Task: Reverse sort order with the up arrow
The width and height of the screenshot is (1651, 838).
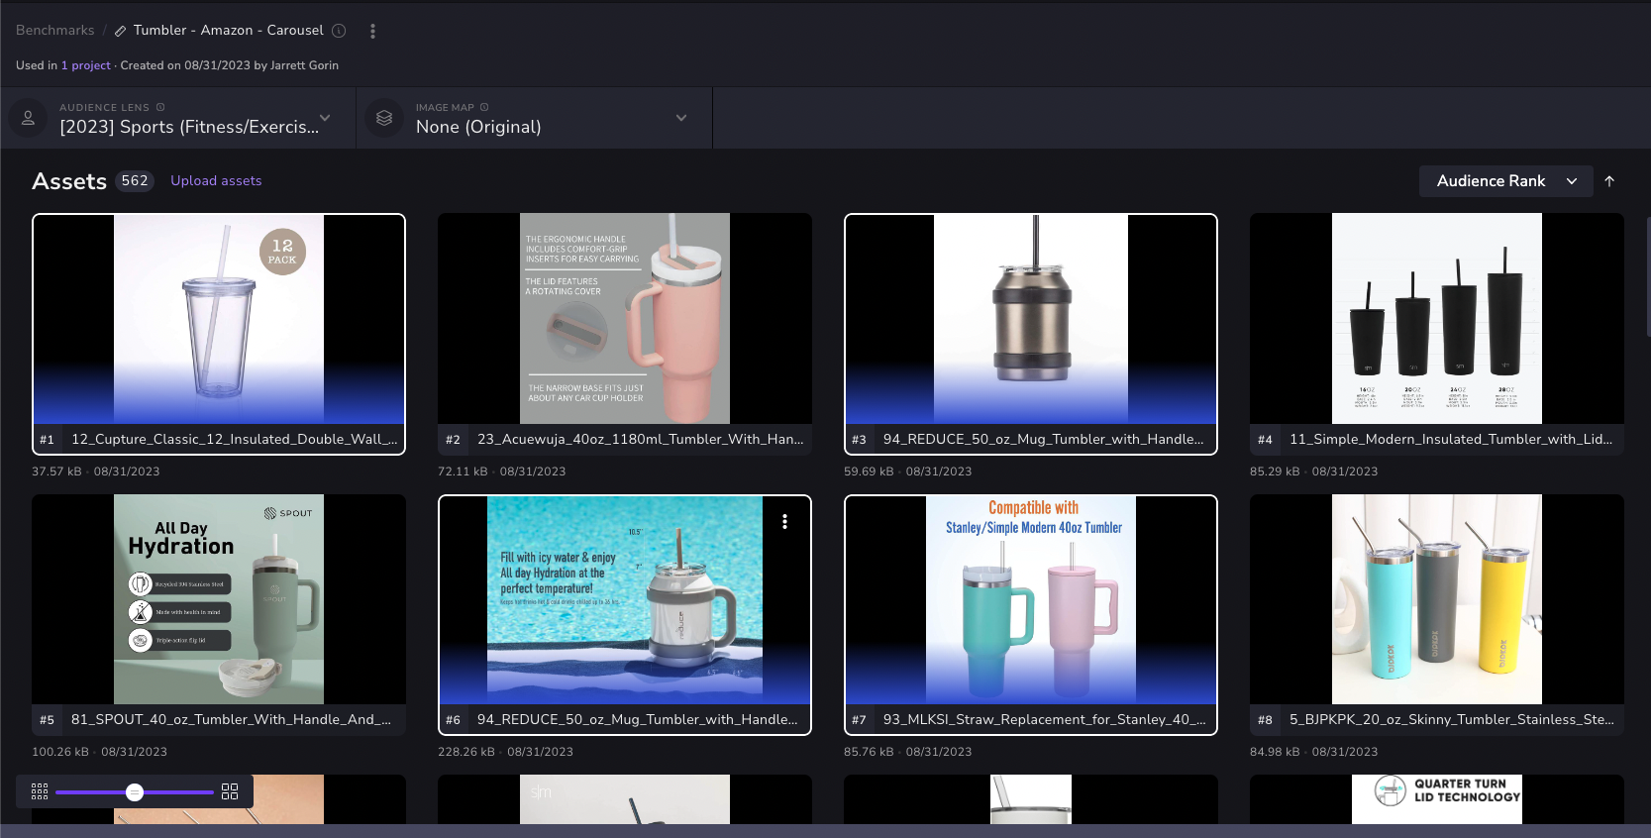Action: coord(1609,181)
